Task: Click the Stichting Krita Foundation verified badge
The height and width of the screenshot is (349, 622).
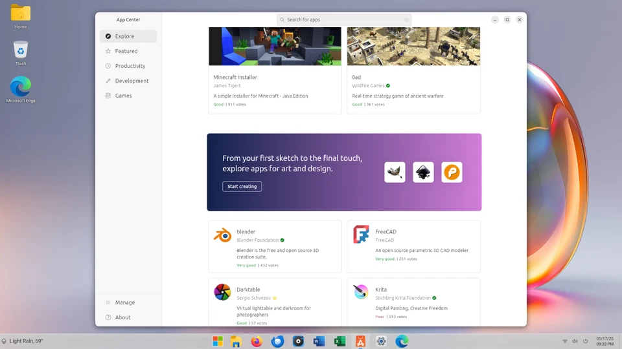Action: (434, 298)
